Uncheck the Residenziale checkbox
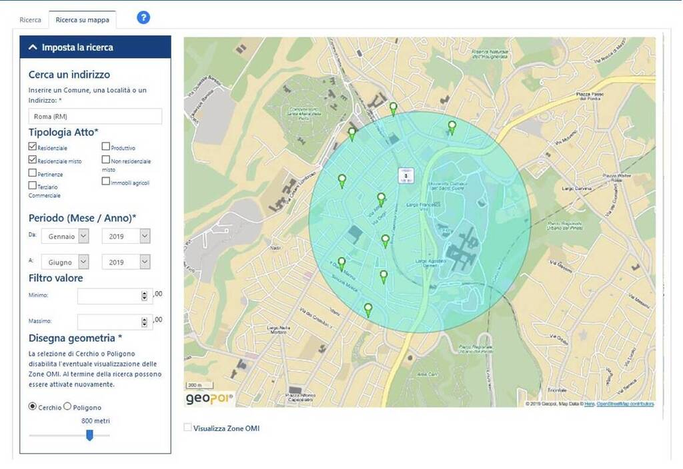This screenshot has height=469, width=683. [x=32, y=146]
